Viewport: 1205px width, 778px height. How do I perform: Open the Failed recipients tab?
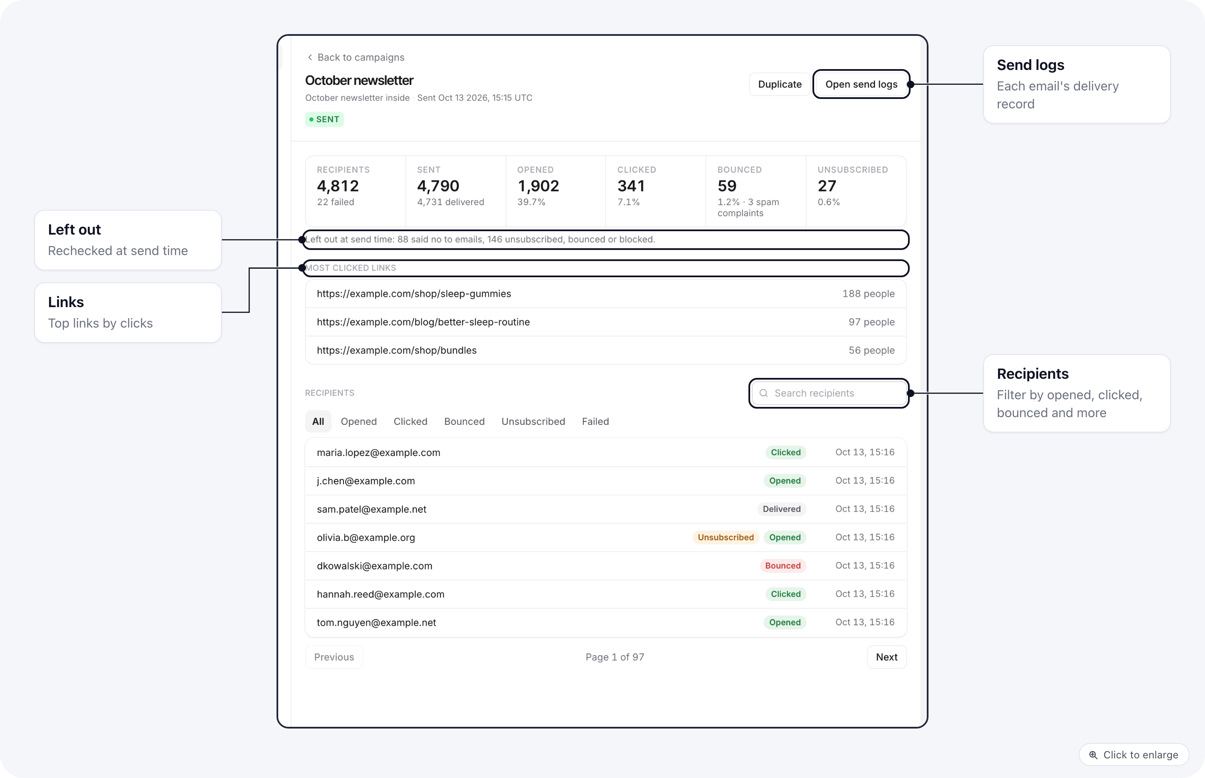point(595,421)
